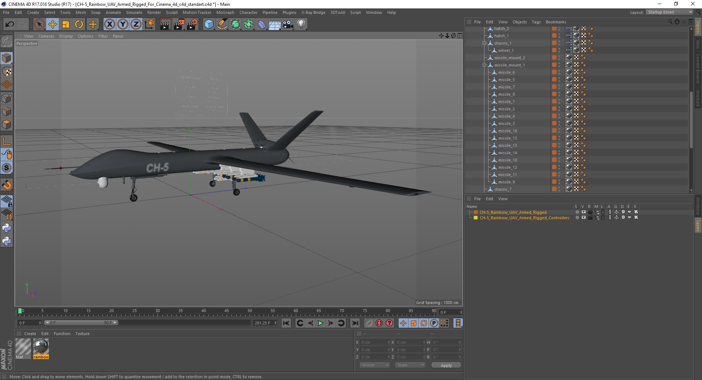702x380 pixels.
Task: Open the Simulate menu
Action: point(134,12)
